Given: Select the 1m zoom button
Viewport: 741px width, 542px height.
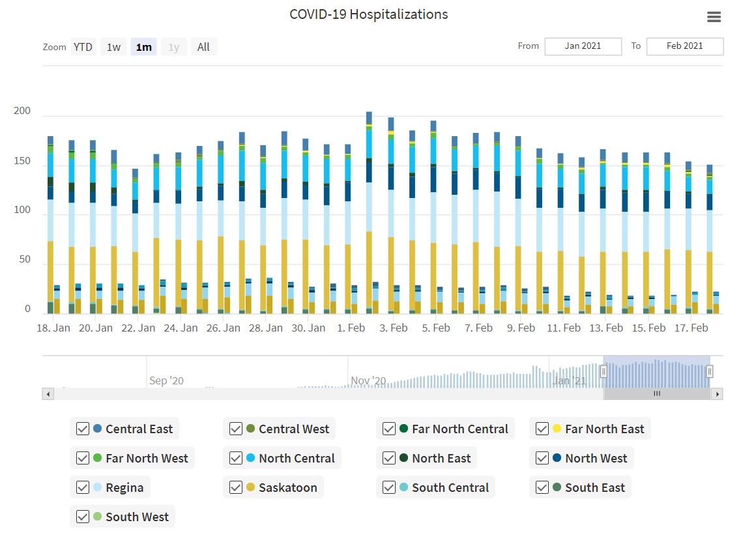Looking at the screenshot, I should point(143,47).
